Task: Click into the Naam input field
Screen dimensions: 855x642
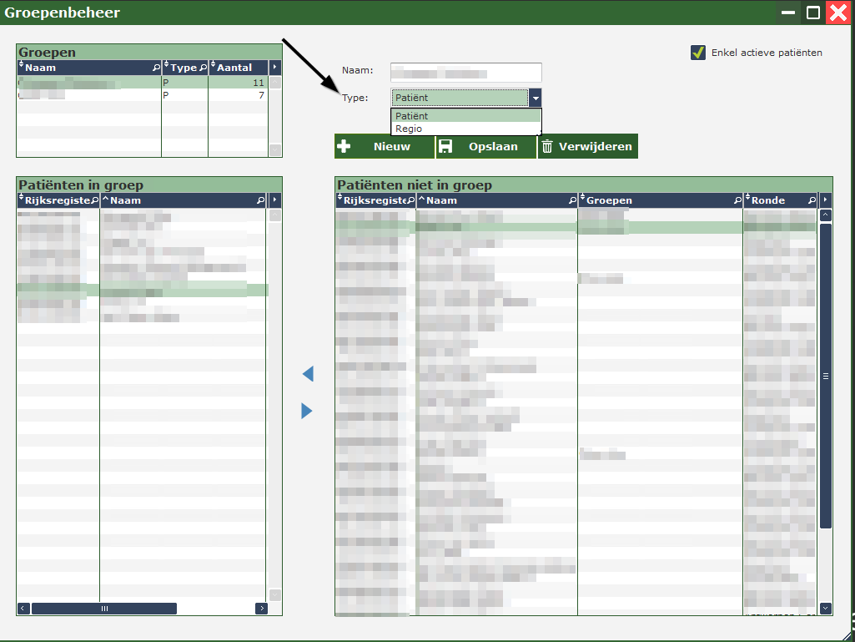Action: pyautogui.click(x=466, y=72)
